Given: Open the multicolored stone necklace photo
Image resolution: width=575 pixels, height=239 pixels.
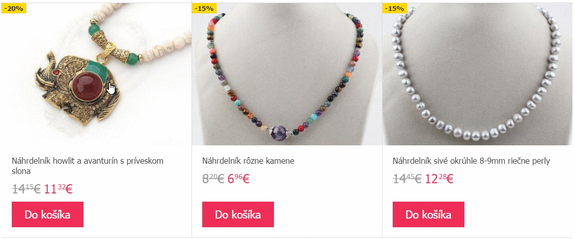Looking at the screenshot, I should [287, 74].
